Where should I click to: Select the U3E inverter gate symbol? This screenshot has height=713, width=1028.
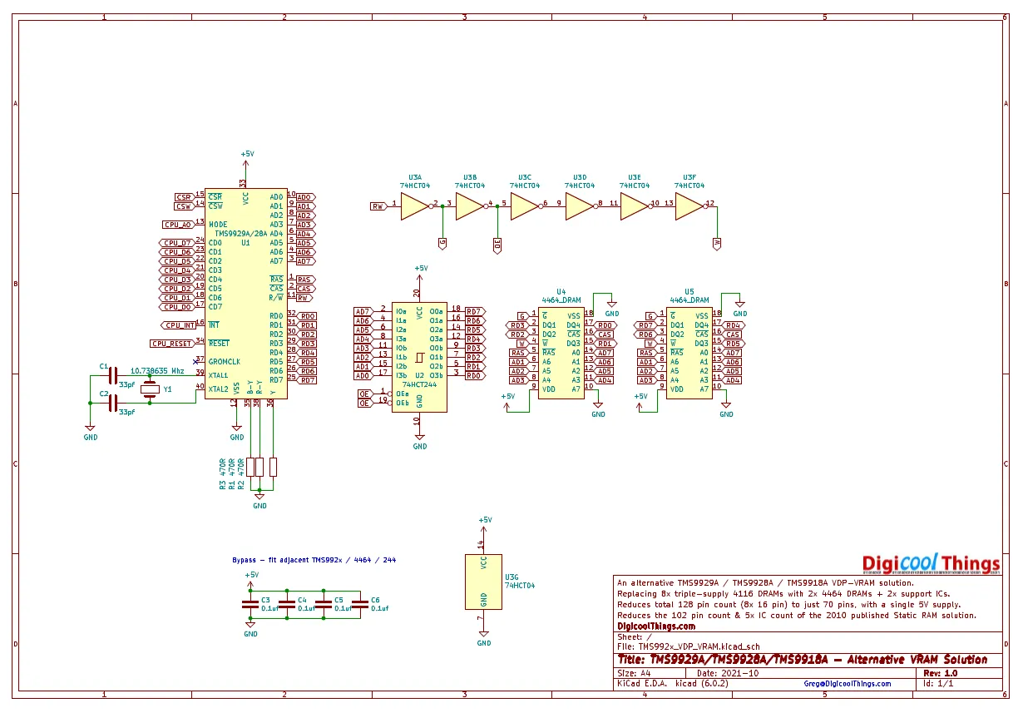coord(635,207)
